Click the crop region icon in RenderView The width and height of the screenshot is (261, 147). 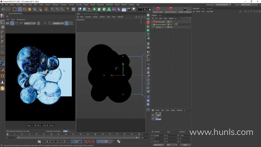(x=49, y=23)
